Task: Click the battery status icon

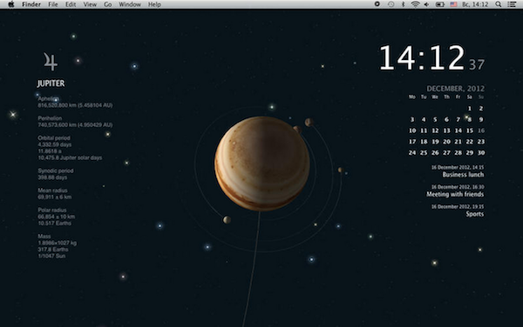Action: (x=440, y=4)
